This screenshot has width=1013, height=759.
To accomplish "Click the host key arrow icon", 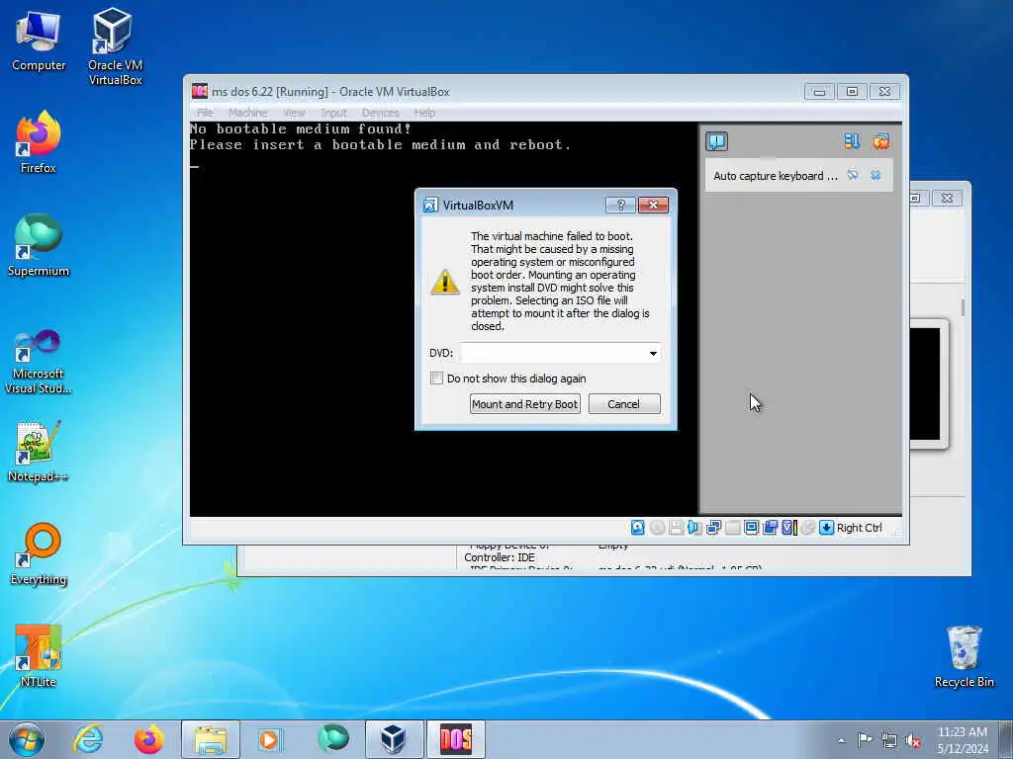I will 826,528.
